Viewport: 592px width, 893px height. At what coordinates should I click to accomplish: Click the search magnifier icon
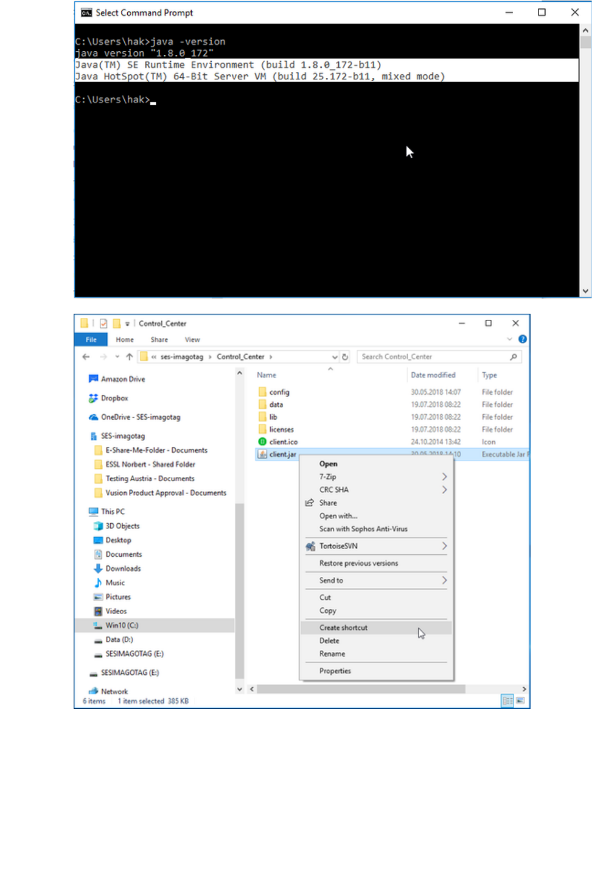point(514,357)
